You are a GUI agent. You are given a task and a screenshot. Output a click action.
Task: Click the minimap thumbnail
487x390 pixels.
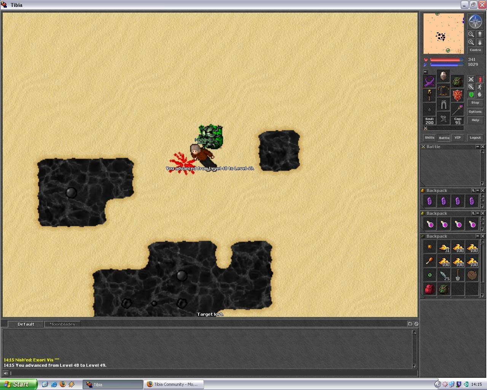tap(444, 34)
